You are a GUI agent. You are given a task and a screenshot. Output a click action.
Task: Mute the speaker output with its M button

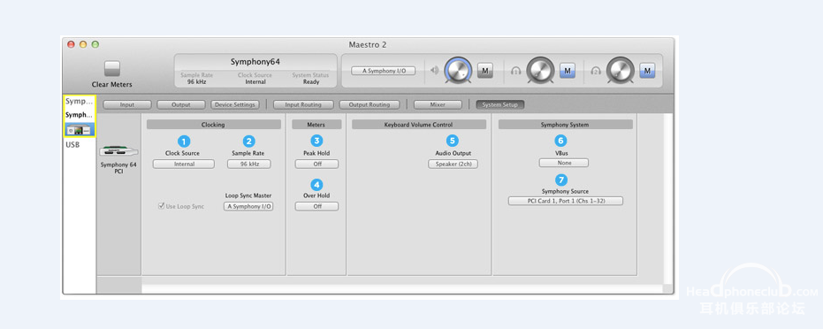click(485, 71)
